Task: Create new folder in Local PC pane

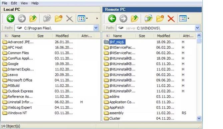Action: (59, 19)
